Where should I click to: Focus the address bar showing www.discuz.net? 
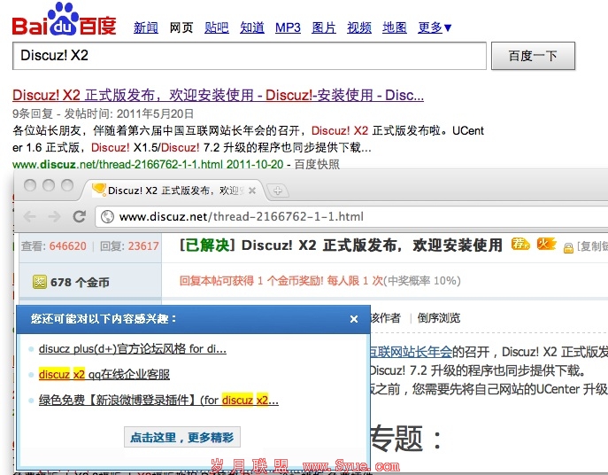coord(351,217)
